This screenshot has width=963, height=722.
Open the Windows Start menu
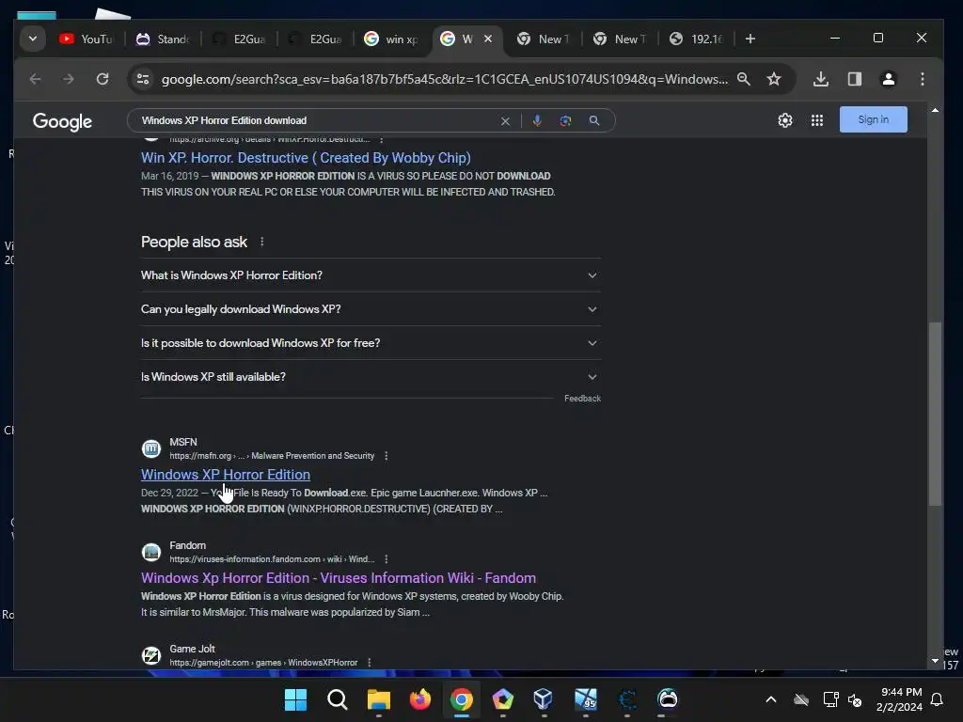click(x=295, y=699)
